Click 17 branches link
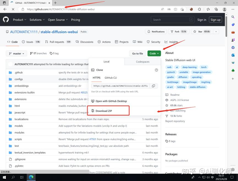238x181 pixels. (39, 53)
